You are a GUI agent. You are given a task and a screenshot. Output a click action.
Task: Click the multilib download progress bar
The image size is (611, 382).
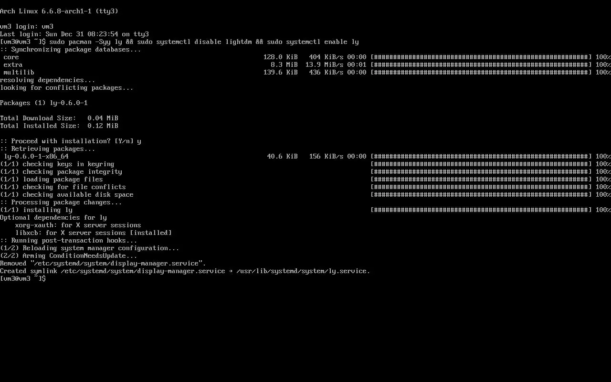[481, 72]
